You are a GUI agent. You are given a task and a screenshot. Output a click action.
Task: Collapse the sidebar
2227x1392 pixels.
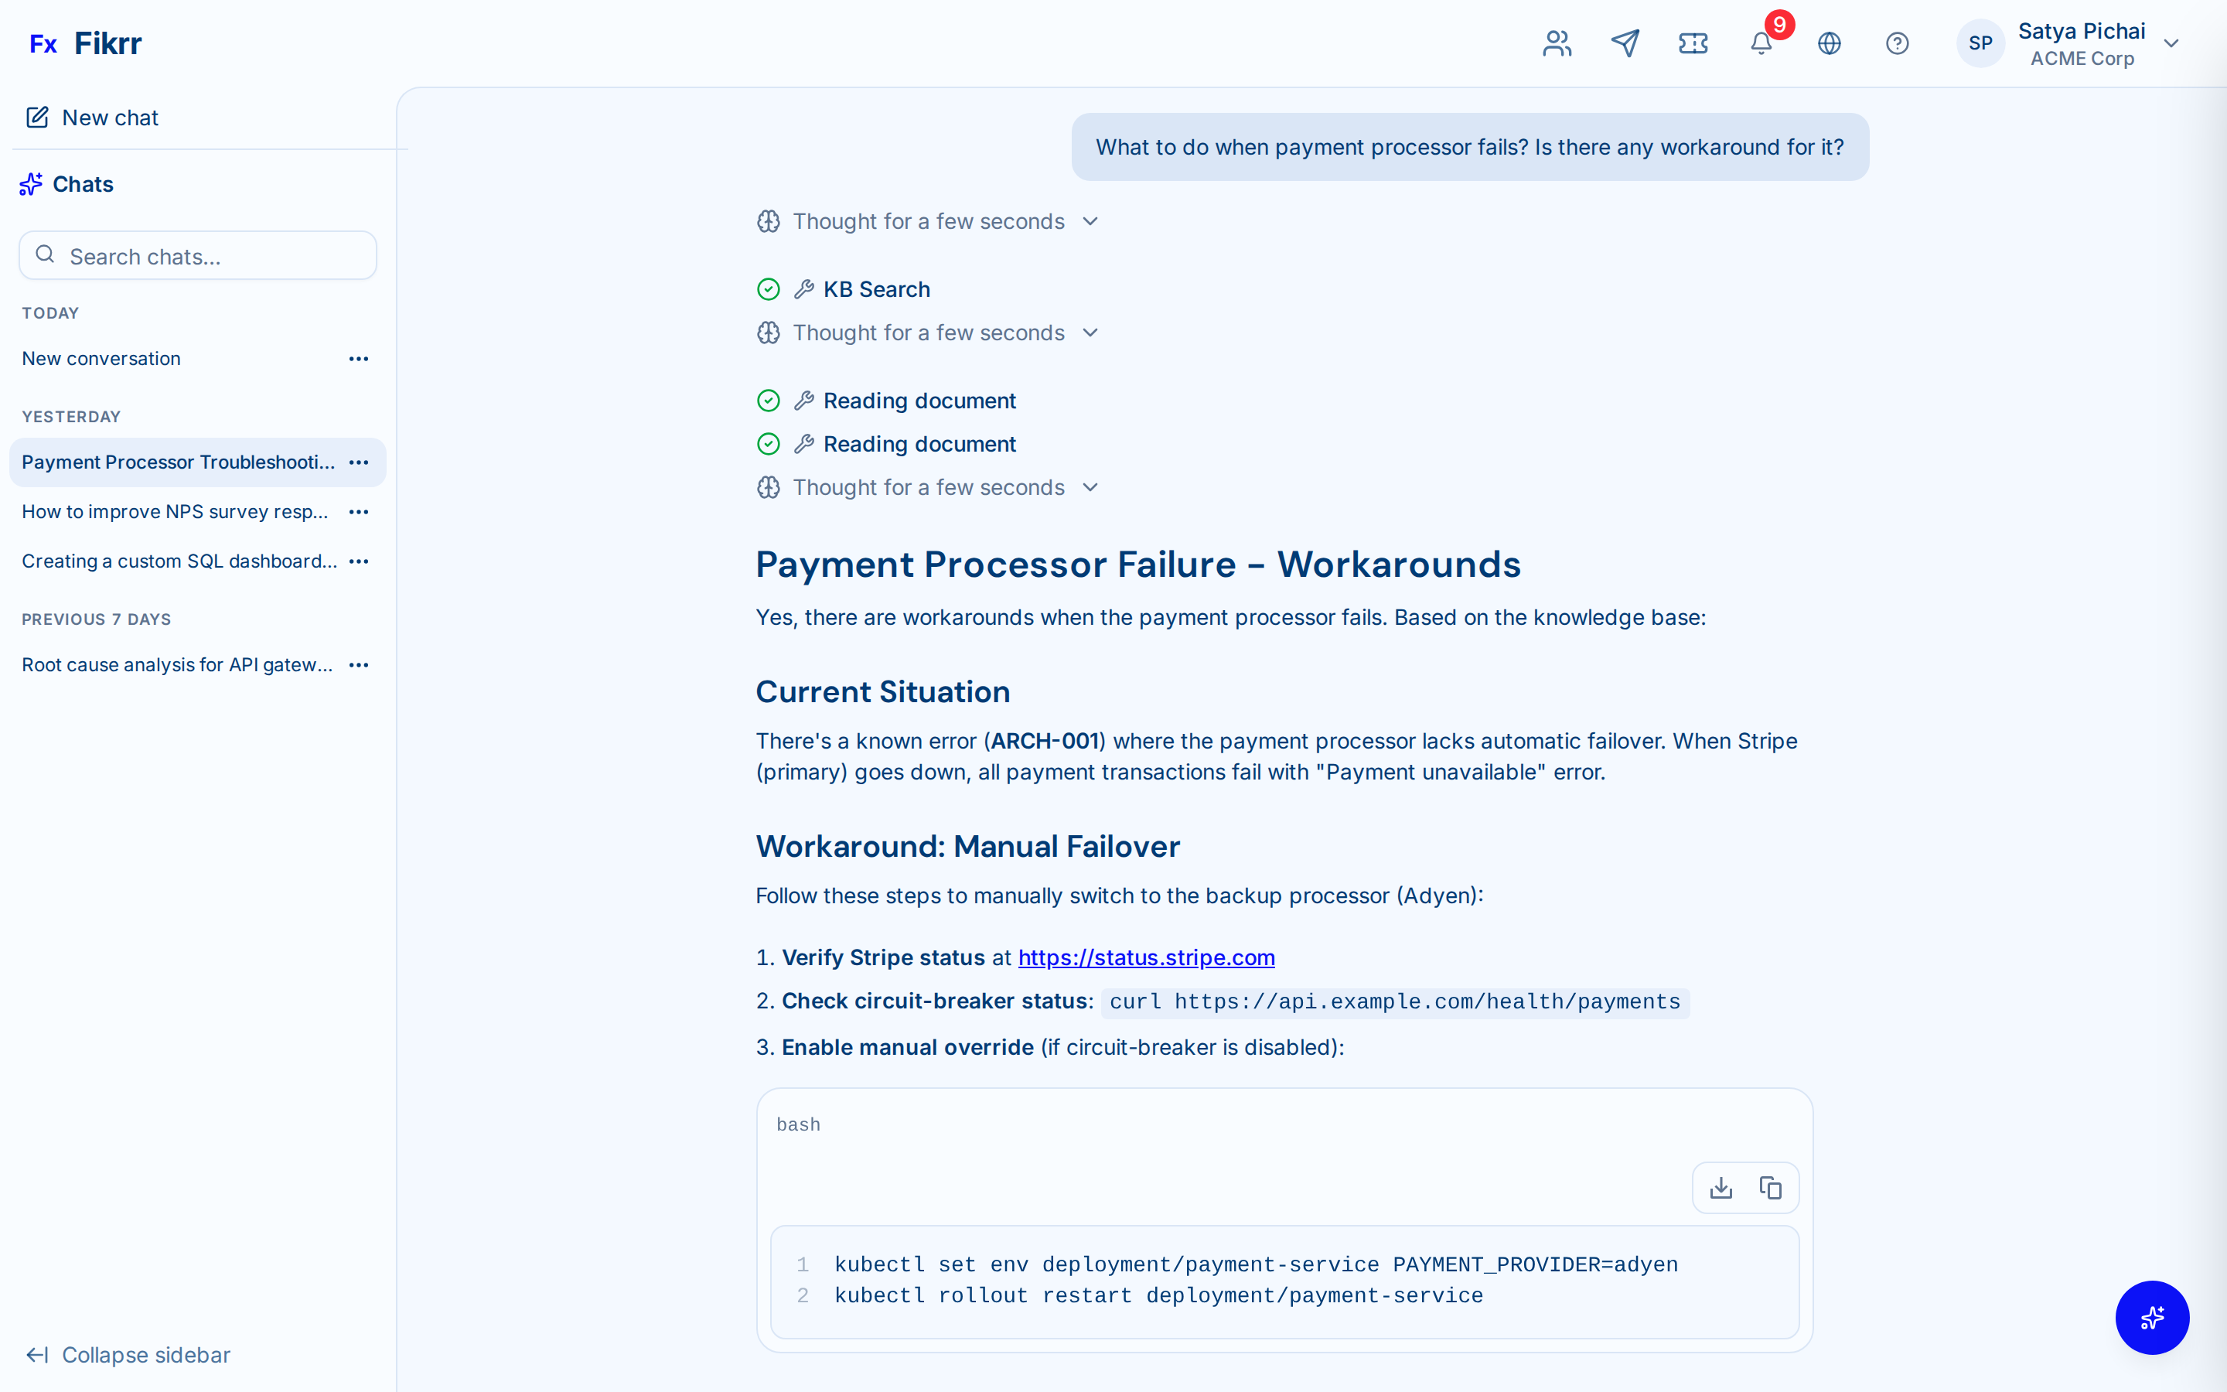tap(129, 1354)
